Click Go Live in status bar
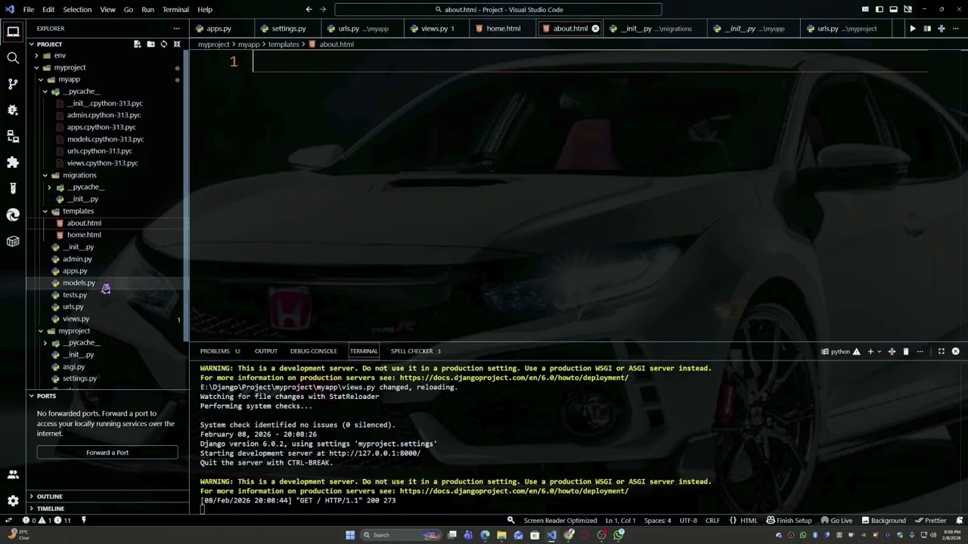The width and height of the screenshot is (968, 544). 836,521
